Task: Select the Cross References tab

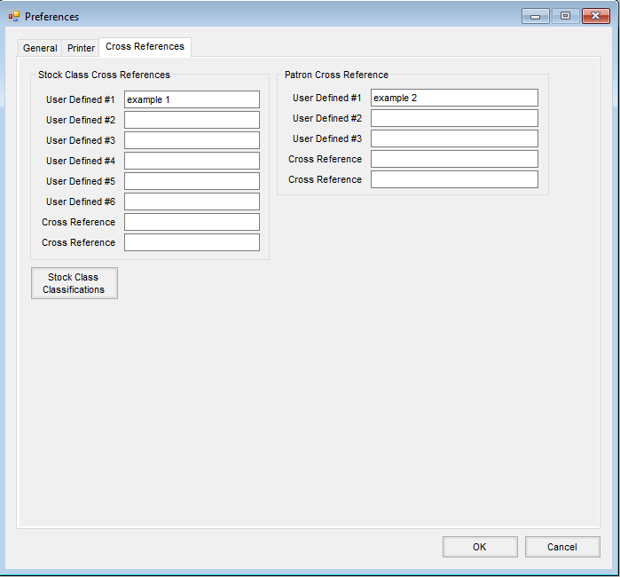Action: (145, 47)
